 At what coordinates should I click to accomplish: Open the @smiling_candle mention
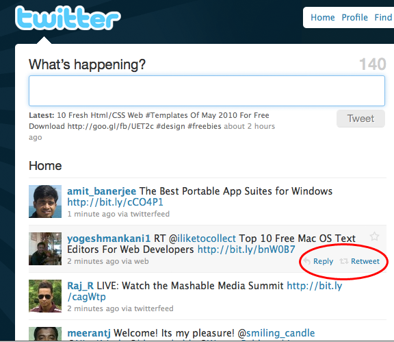276,333
